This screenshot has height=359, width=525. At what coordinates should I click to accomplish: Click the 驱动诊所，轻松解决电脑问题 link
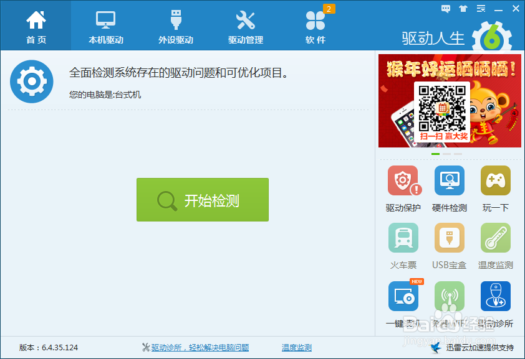coord(200,348)
